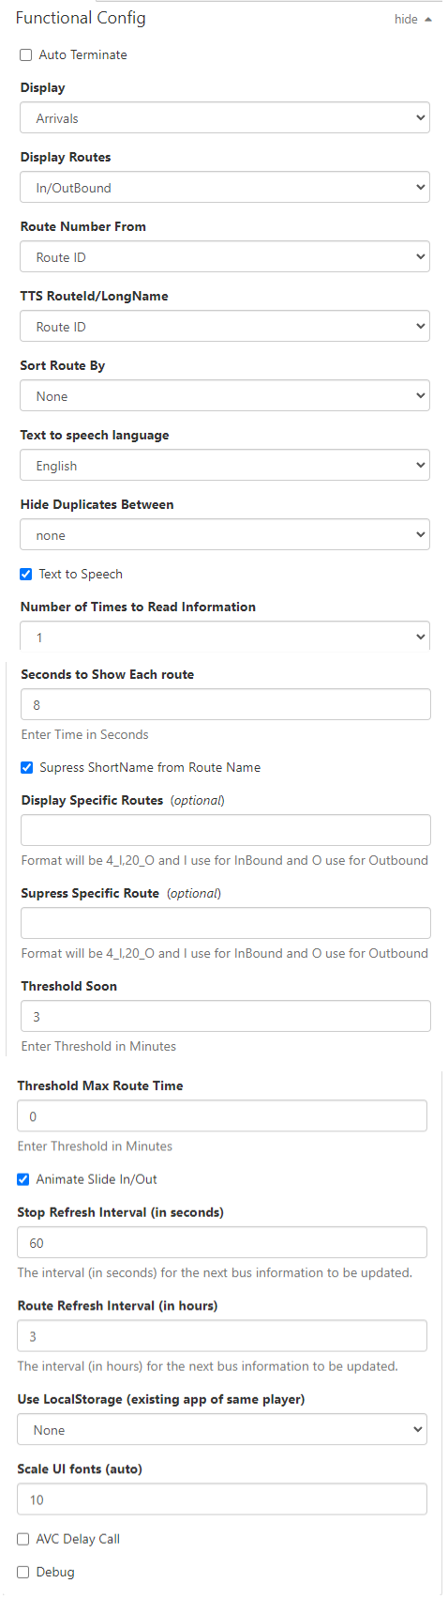Image resolution: width=448 pixels, height=1599 pixels.
Task: Expand the Route Number From dropdown
Action: 225,257
